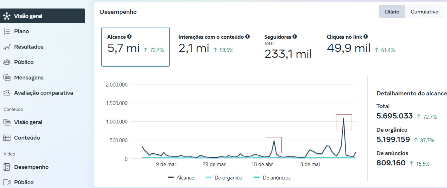Image resolution: width=447 pixels, height=188 pixels.
Task: Open Visão geral at top of sidebar
Action: (42, 16)
